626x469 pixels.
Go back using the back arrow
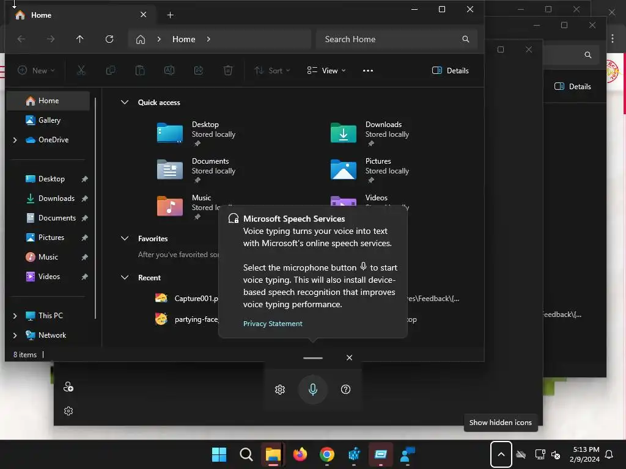pyautogui.click(x=21, y=39)
